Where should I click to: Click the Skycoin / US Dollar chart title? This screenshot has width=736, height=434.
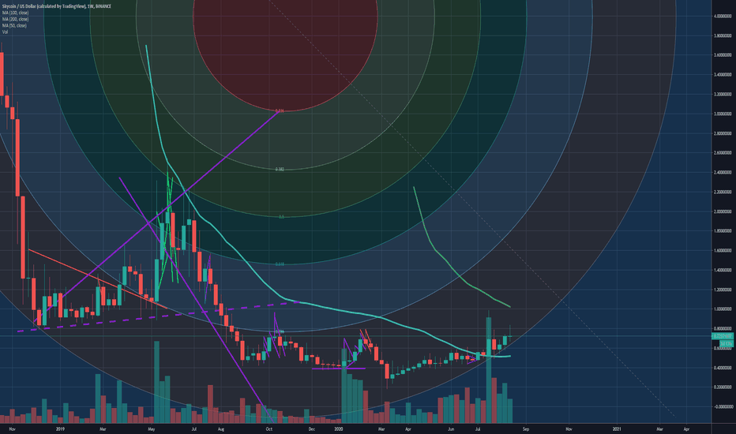click(56, 6)
